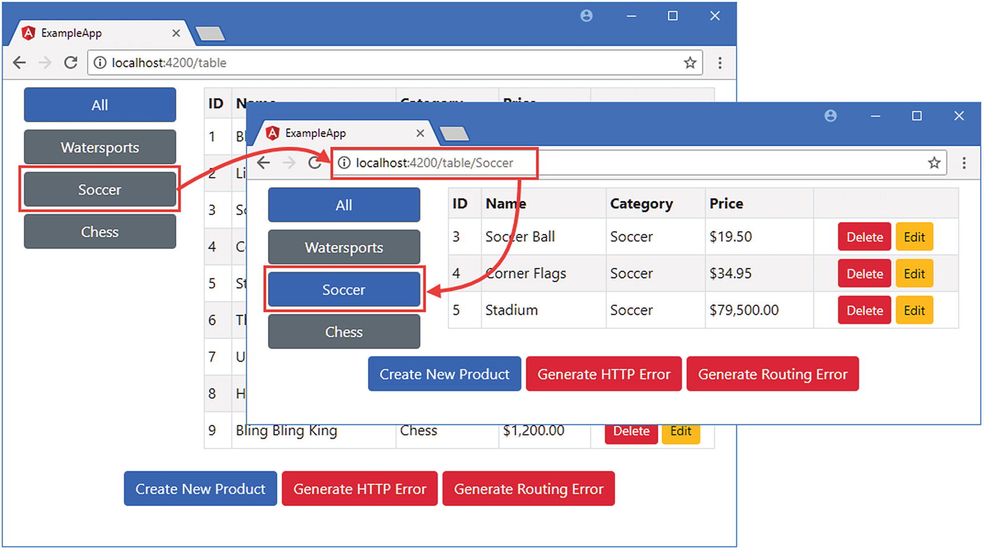Screen dimensions: 984x550
Task: Open profile icon in rear window title bar
Action: click(586, 16)
